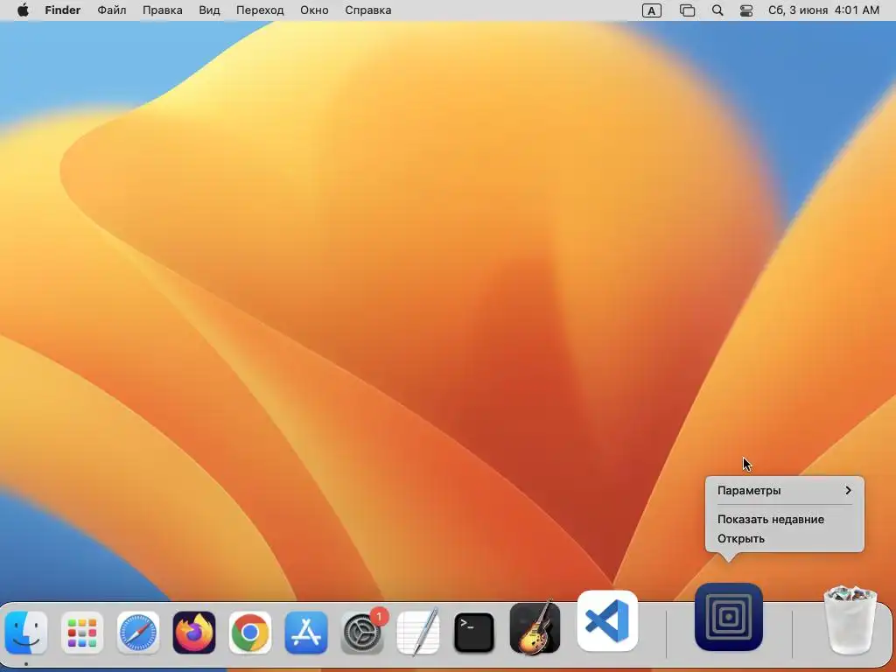The width and height of the screenshot is (896, 672).
Task: Open Control Center in menu bar
Action: pyautogui.click(x=746, y=10)
